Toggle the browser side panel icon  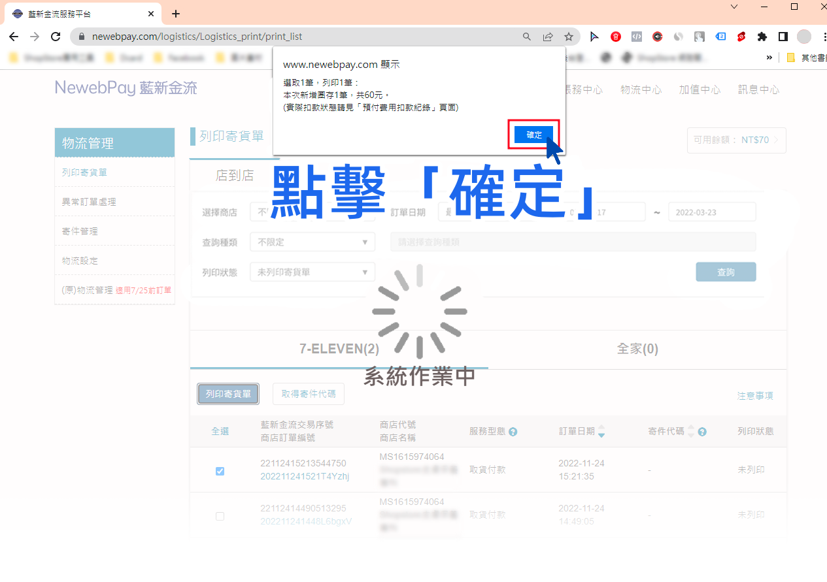[x=783, y=37]
